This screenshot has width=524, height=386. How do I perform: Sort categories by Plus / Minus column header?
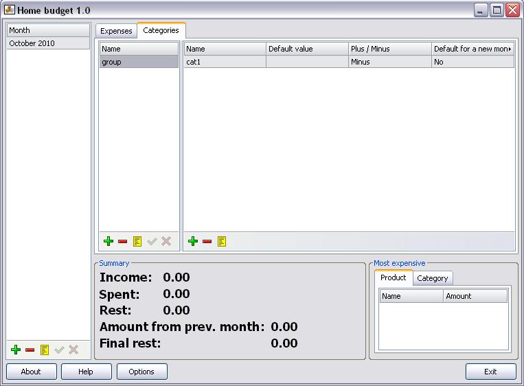coord(389,49)
